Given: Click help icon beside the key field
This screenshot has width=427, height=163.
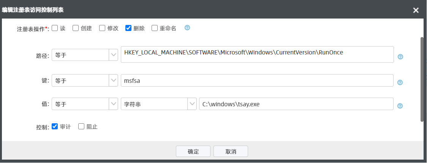Looking at the screenshot, I should (400, 82).
